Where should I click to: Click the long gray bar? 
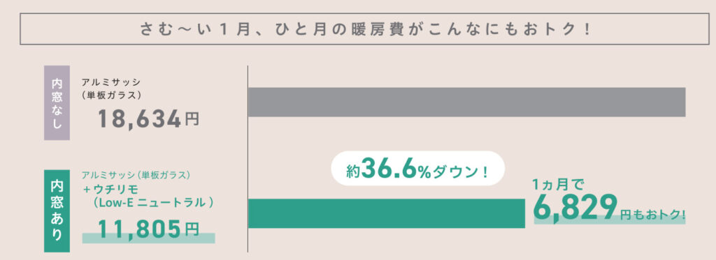pos(466,102)
